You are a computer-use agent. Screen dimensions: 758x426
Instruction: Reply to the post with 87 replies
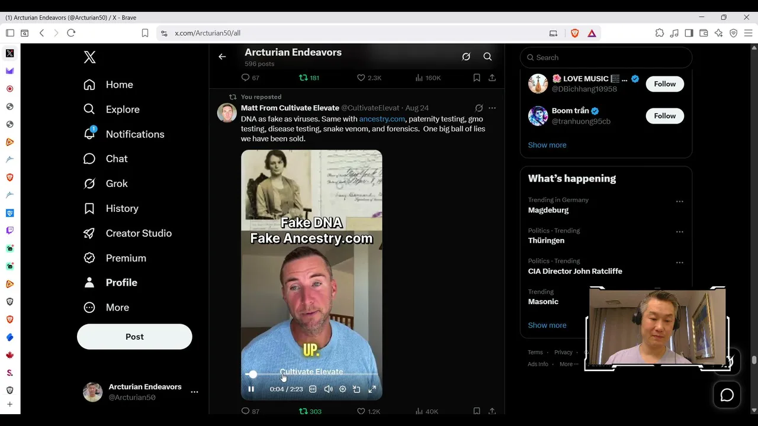pos(250,411)
